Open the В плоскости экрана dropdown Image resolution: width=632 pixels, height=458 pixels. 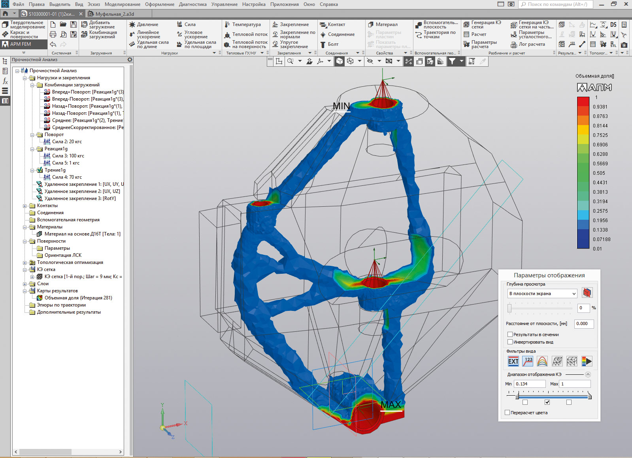pyautogui.click(x=542, y=293)
